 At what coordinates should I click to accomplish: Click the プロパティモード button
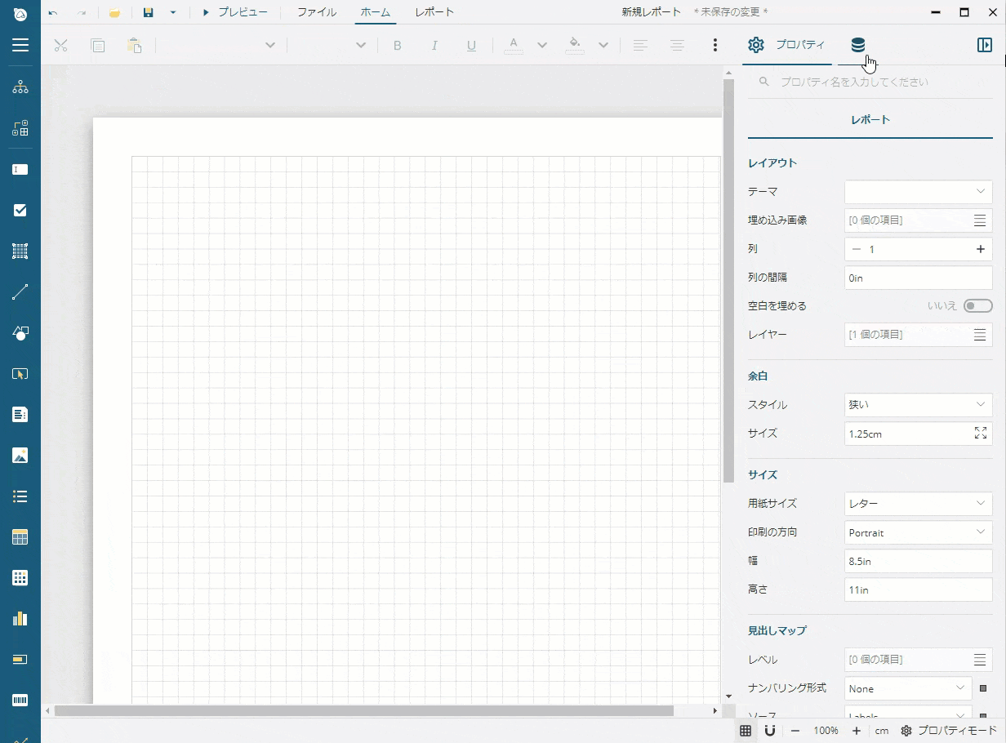(949, 731)
